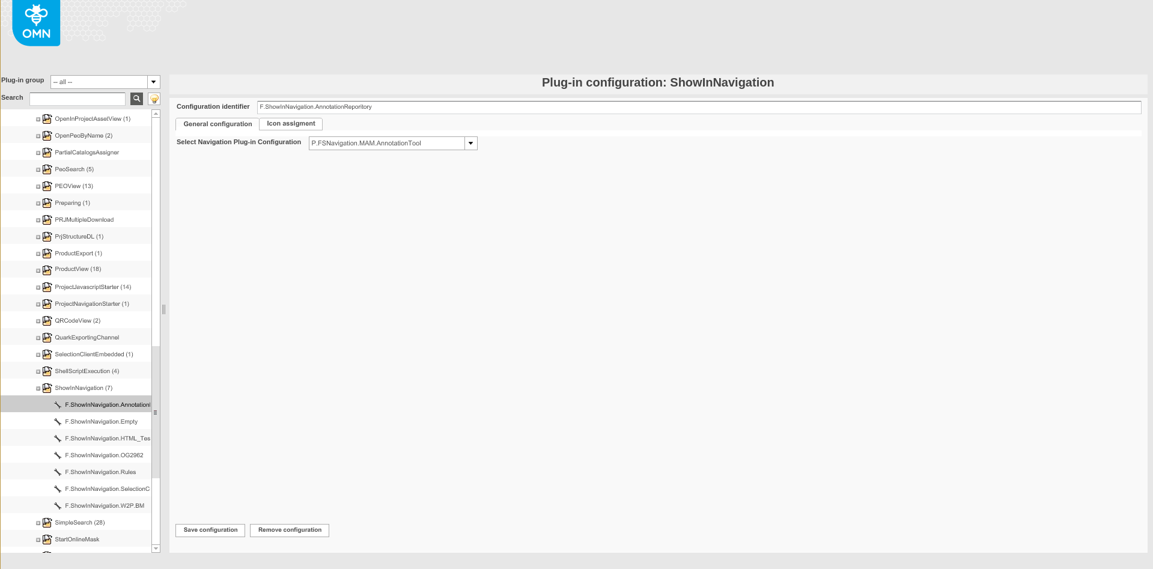The height and width of the screenshot is (569, 1153).
Task: Click the PEOView plug-in icon
Action: (x=47, y=186)
